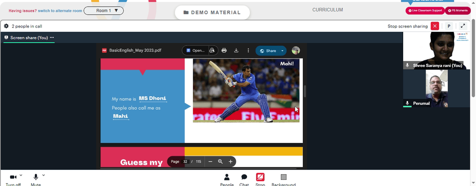The image size is (476, 186).
Task: Download the BasicEnglish PDF
Action: [x=236, y=50]
